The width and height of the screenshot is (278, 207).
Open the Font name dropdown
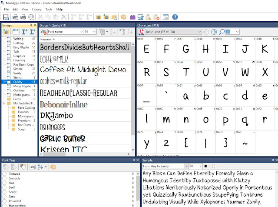(82, 32)
